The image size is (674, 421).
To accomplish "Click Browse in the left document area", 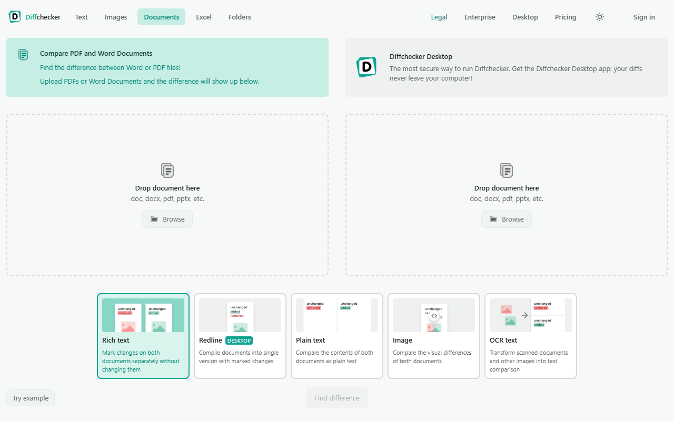I will 167,219.
